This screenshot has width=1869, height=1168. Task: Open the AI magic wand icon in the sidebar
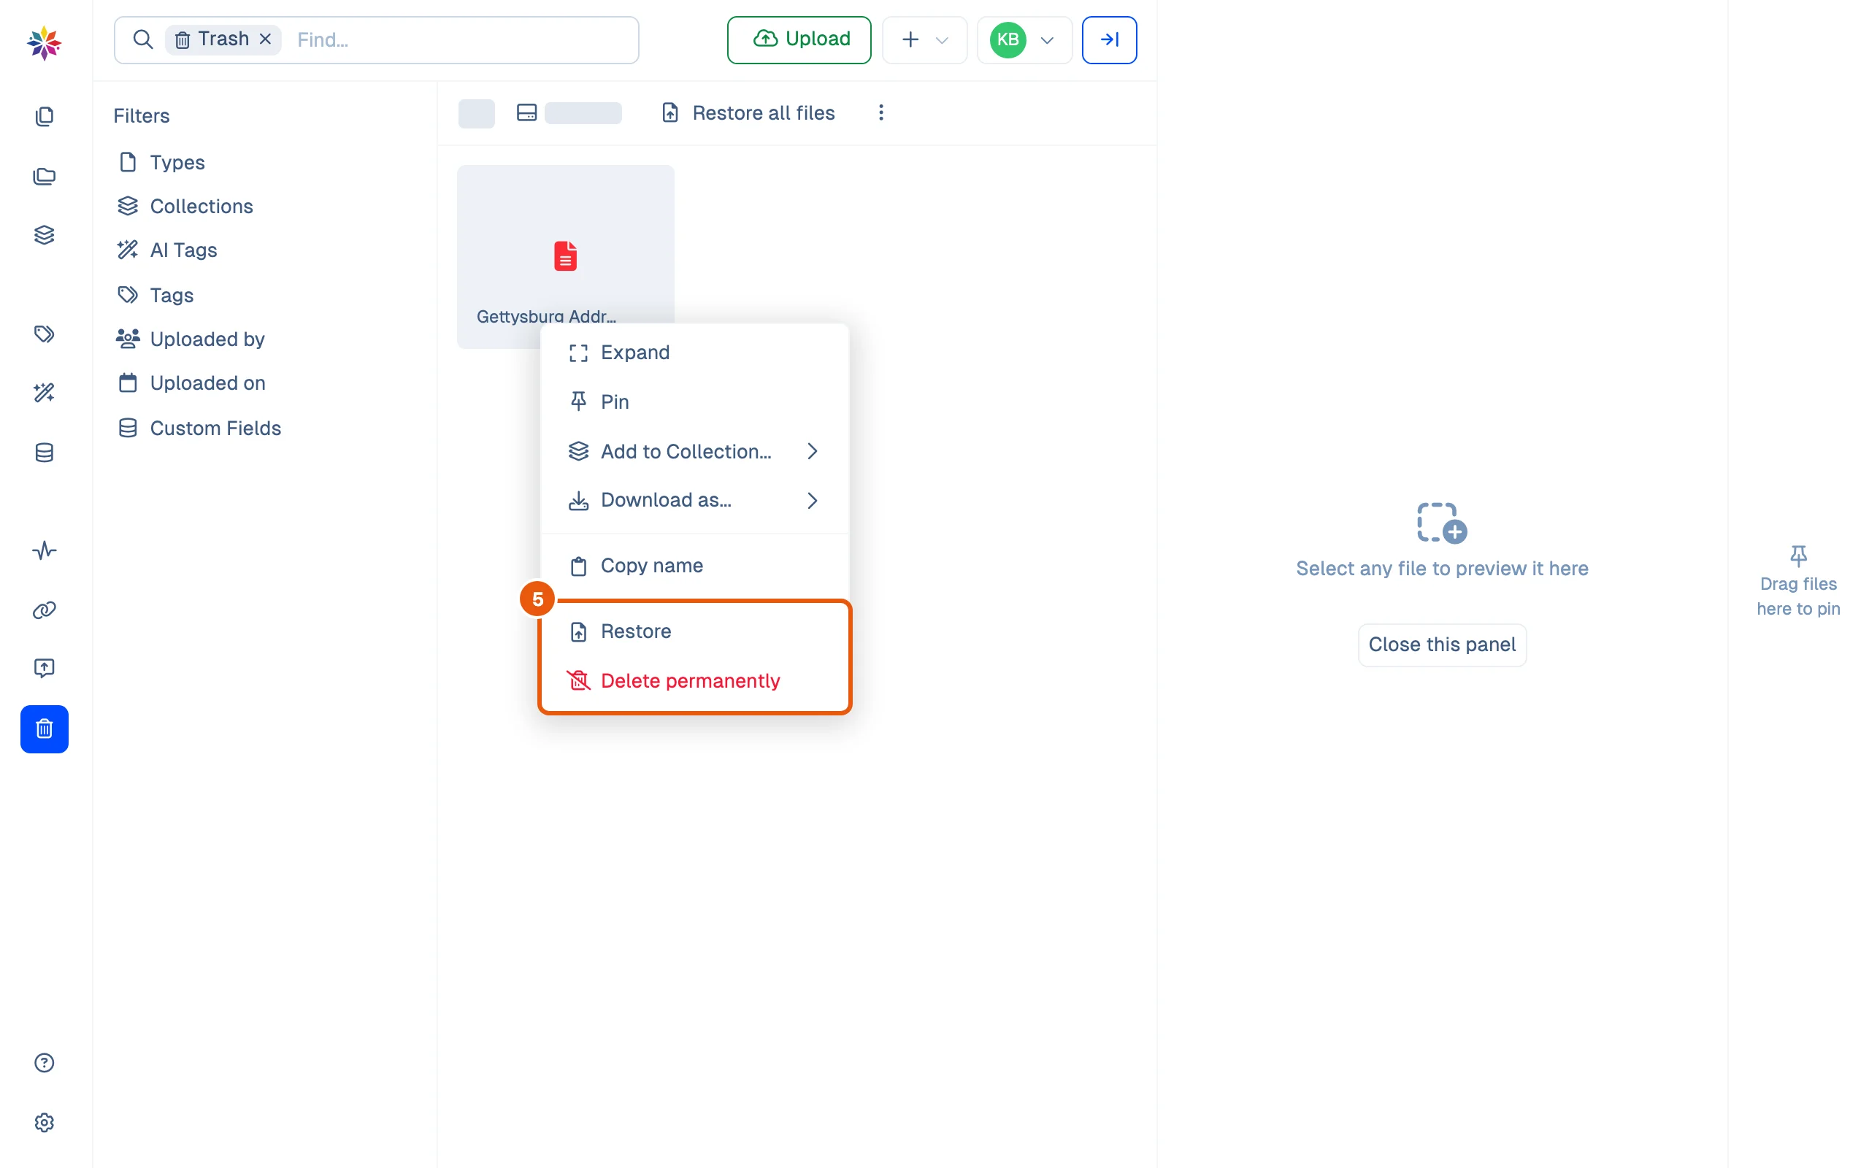44,393
